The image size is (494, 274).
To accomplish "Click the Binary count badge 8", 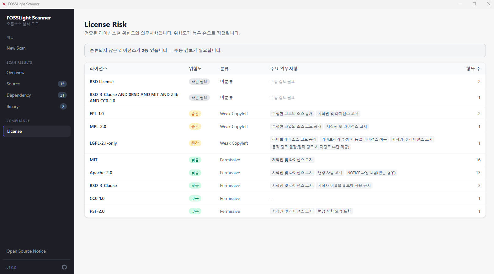I will 63,106.
